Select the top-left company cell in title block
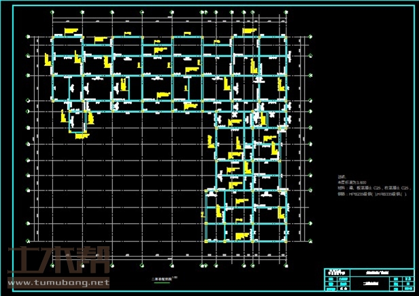The width and height of the screenshot is (419, 296). [x=333, y=271]
